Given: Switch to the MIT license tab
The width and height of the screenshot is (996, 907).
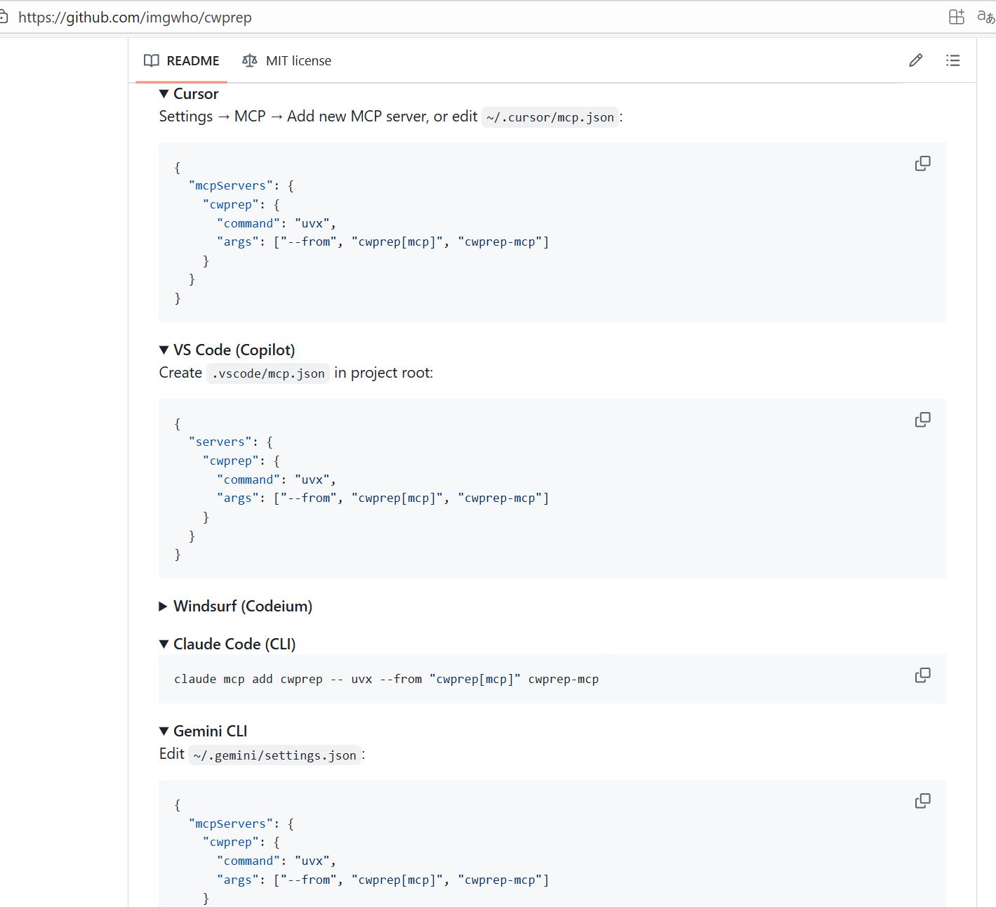Looking at the screenshot, I should tap(286, 61).
